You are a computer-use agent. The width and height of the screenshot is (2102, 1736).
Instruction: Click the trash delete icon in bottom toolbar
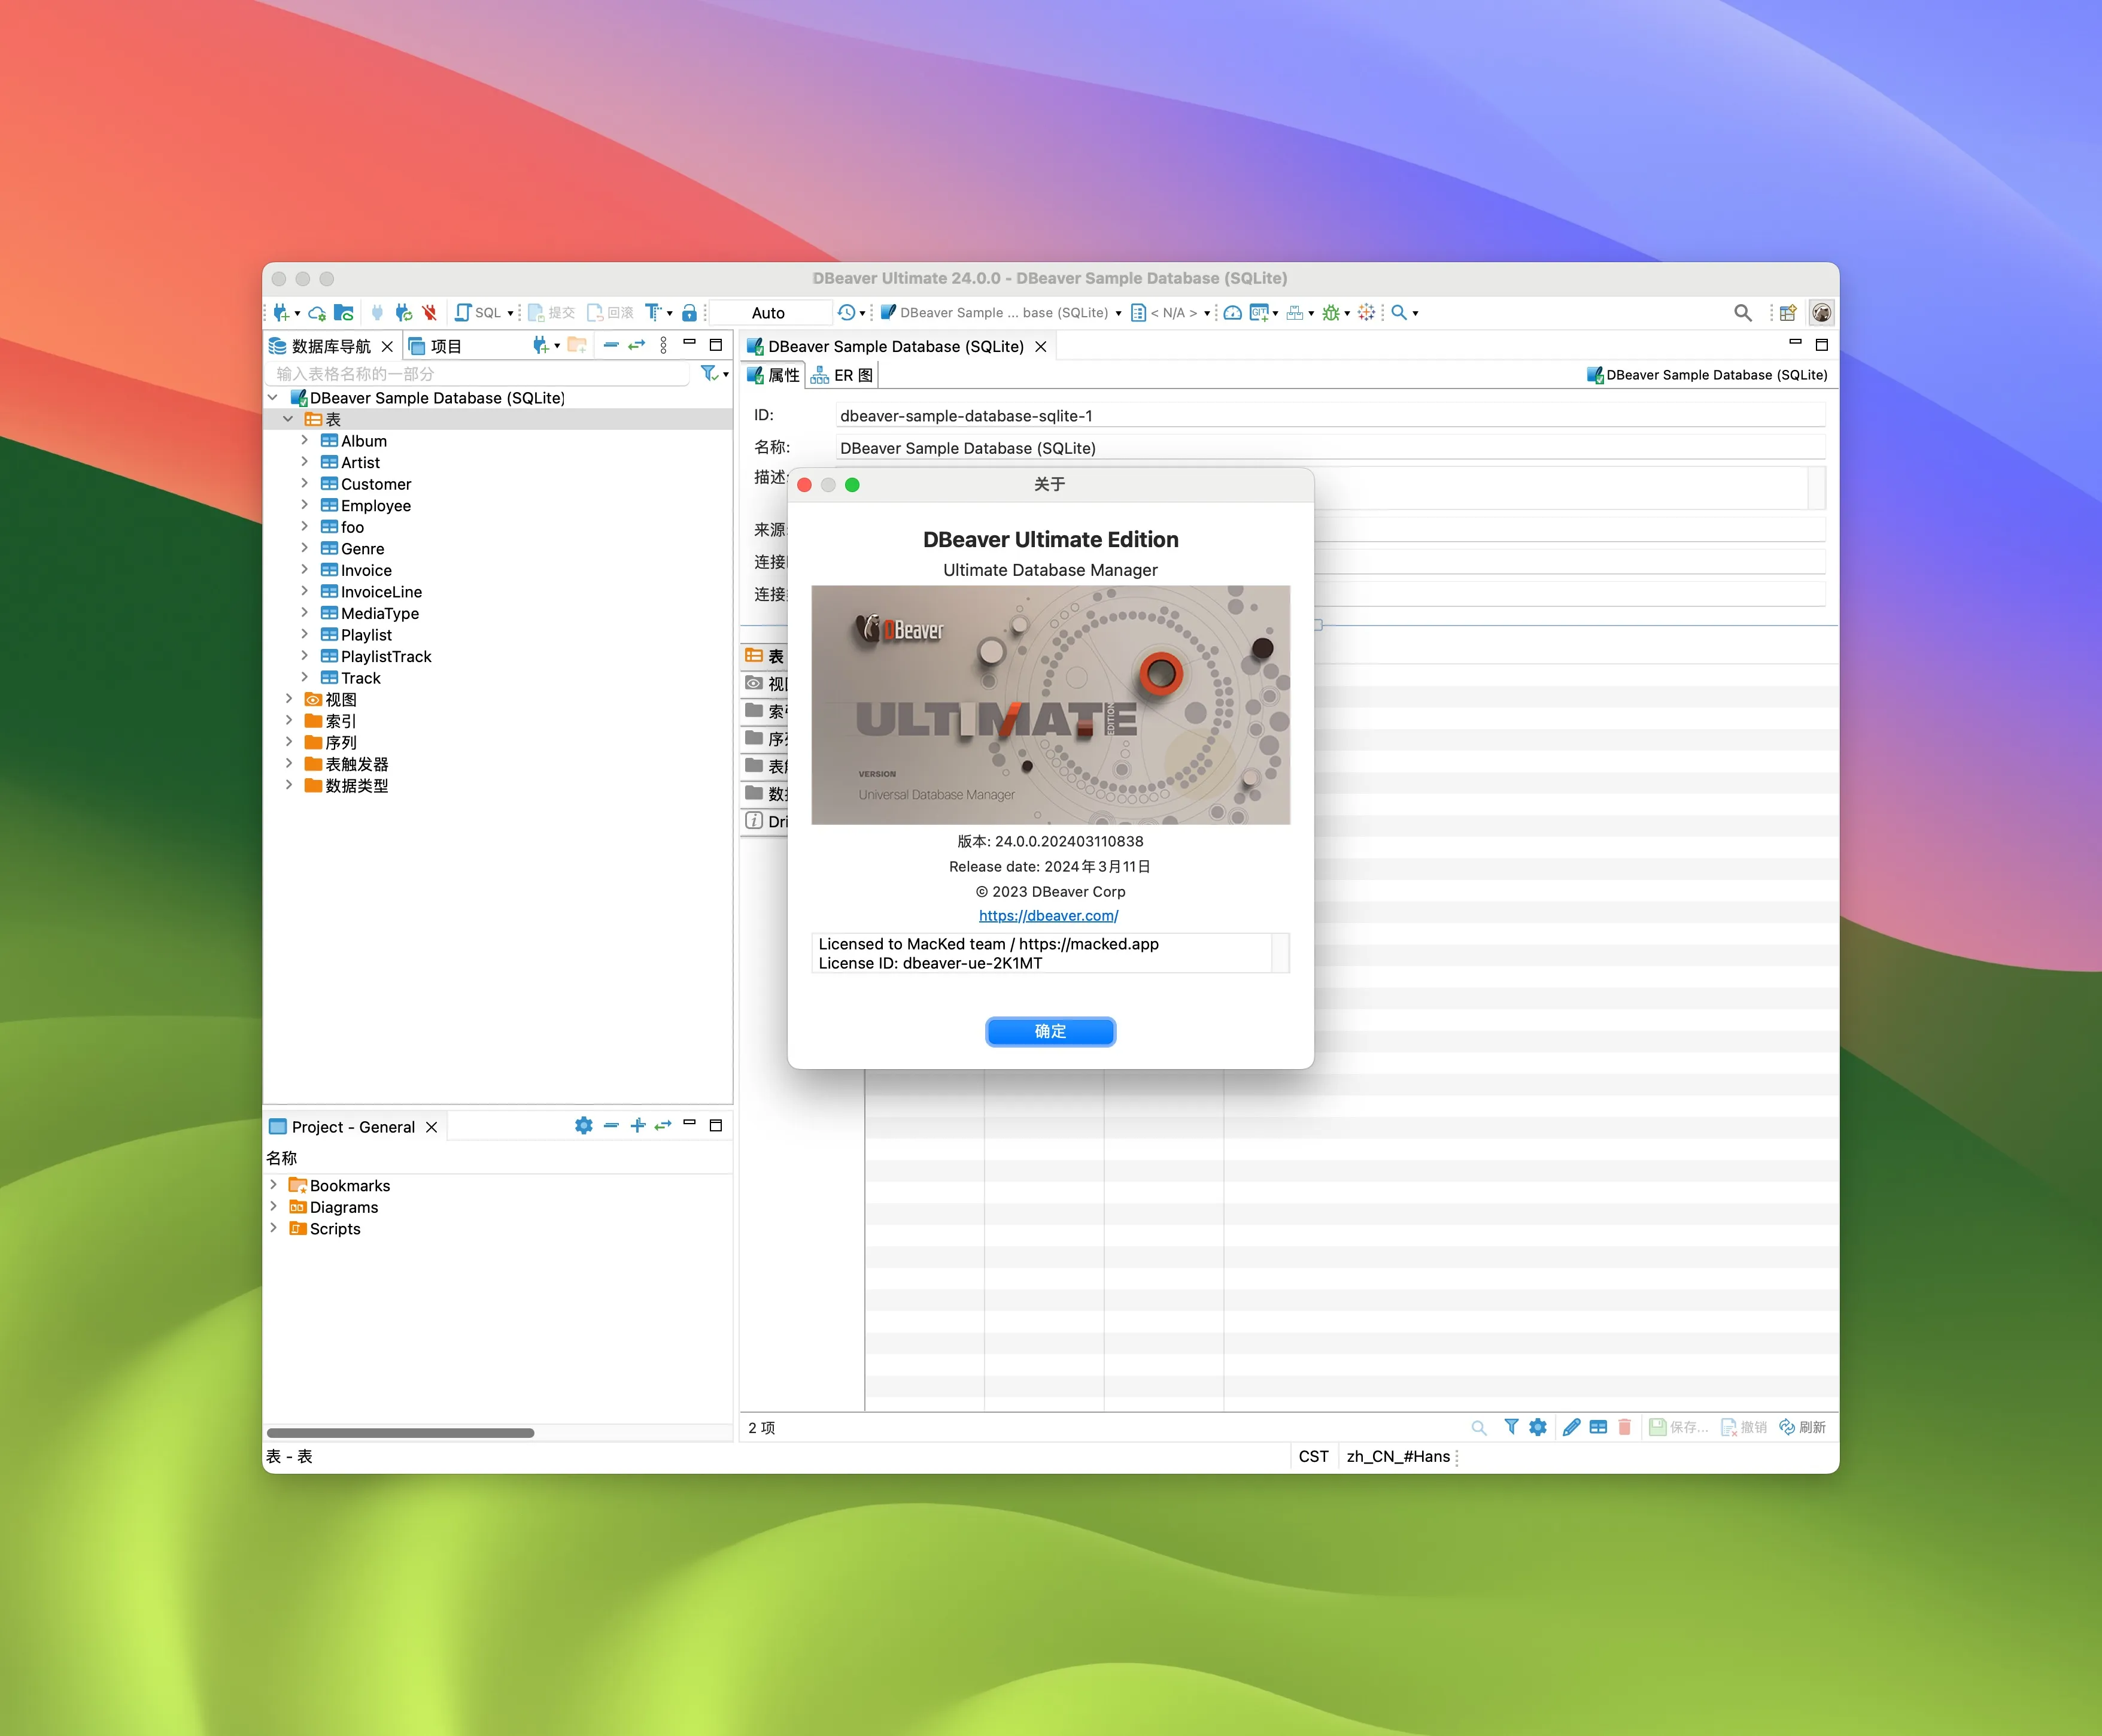tap(1625, 1427)
